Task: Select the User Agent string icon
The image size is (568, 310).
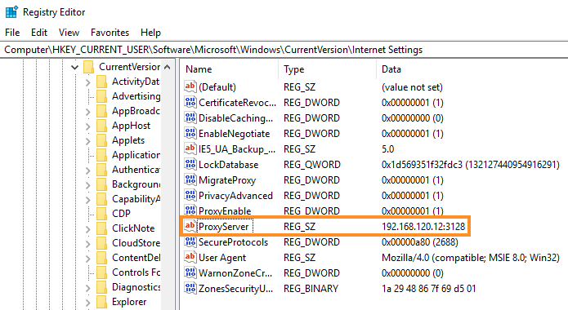Action: [x=190, y=258]
